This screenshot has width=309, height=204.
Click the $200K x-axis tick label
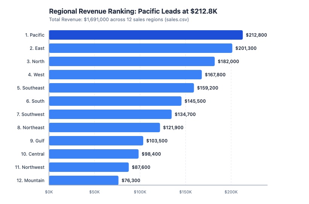click(x=231, y=192)
